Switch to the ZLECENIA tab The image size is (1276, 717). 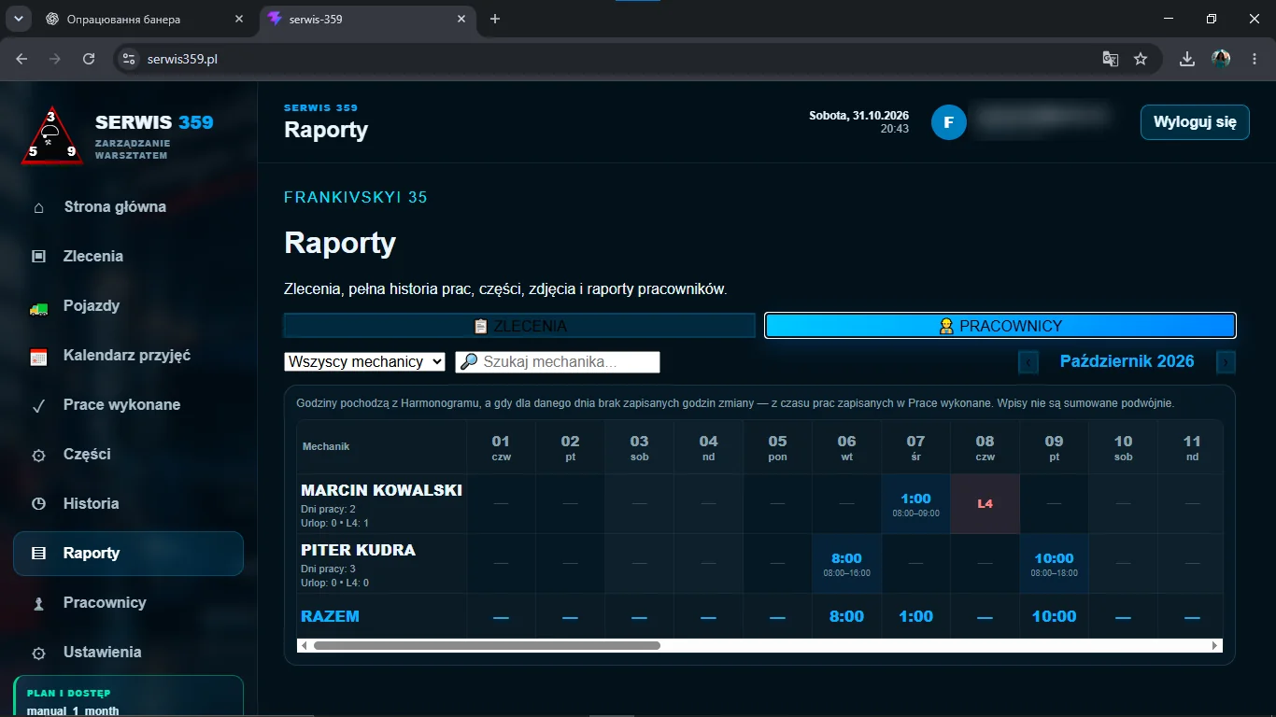519,326
